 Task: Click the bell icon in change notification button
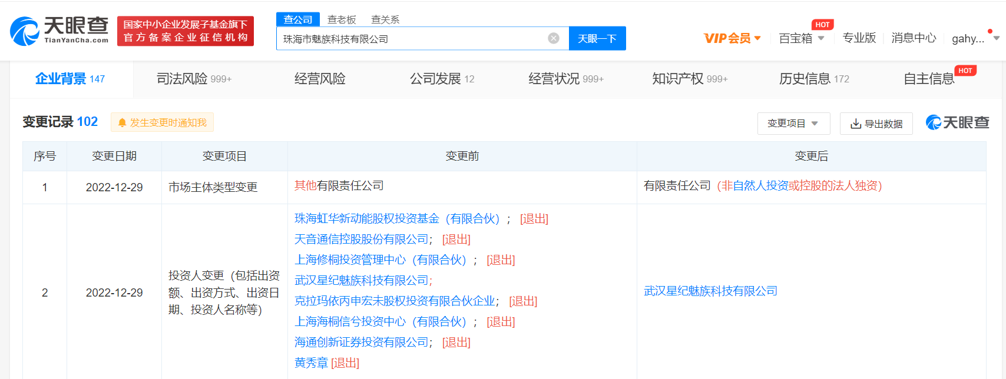point(122,122)
